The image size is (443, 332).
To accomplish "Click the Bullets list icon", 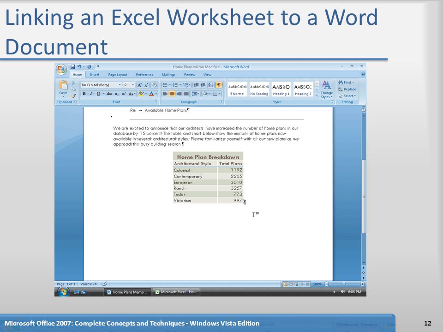I will click(x=166, y=85).
